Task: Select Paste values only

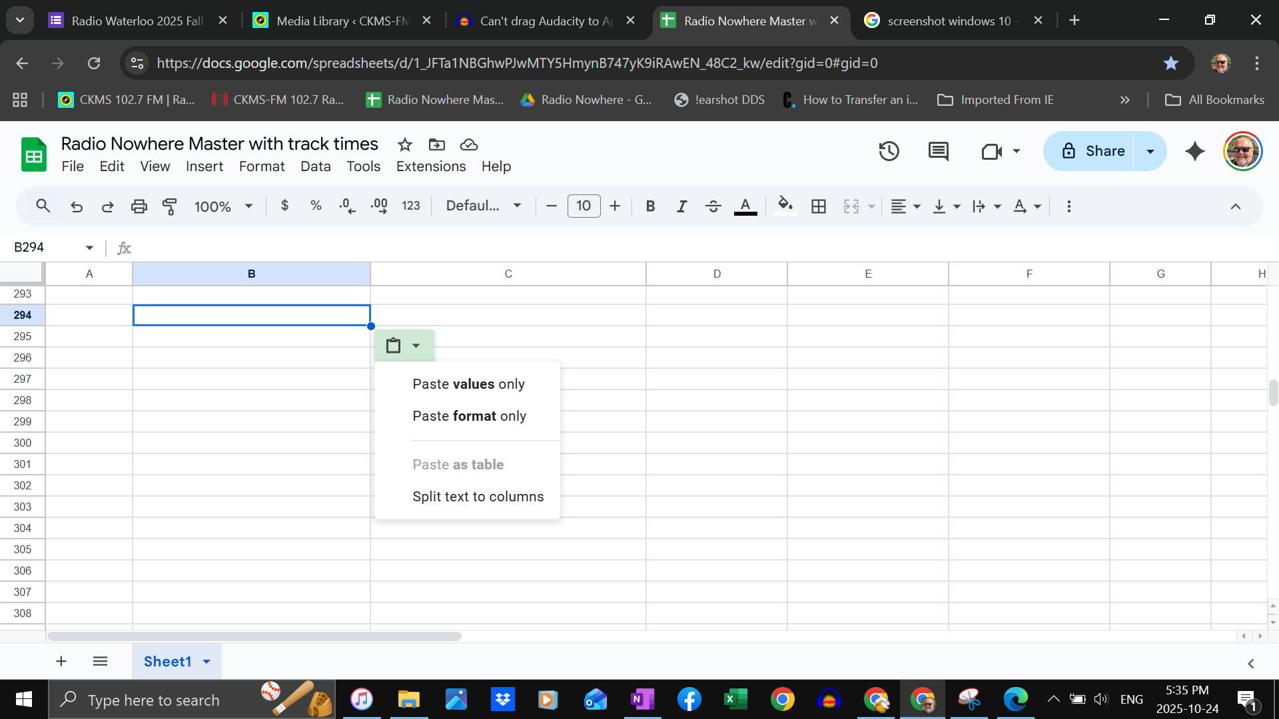Action: pyautogui.click(x=468, y=384)
